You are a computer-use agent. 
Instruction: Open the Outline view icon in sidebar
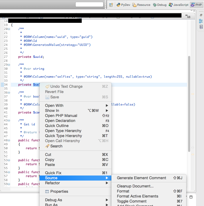click(x=201, y=21)
